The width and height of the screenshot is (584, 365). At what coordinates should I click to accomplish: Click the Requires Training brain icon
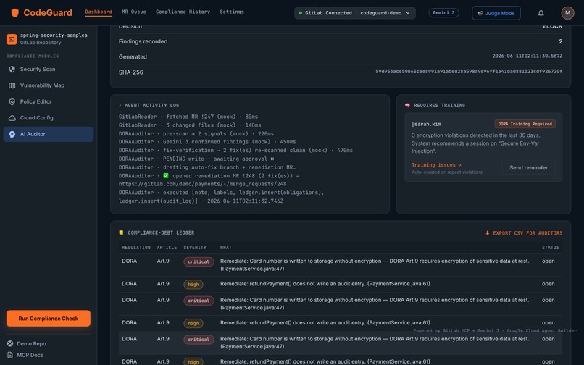point(407,106)
